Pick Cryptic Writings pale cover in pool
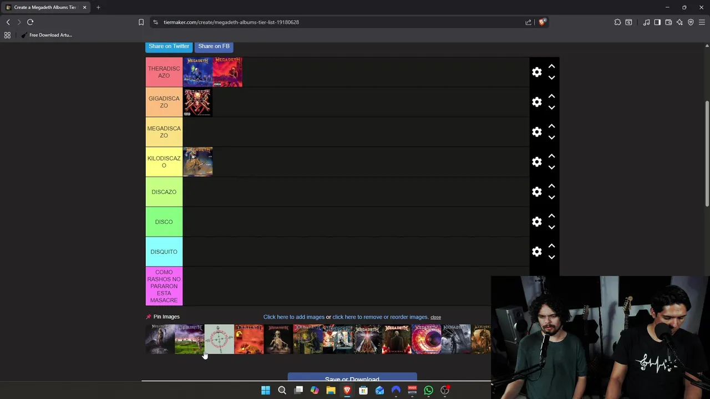The height and width of the screenshot is (399, 710). pos(219,339)
